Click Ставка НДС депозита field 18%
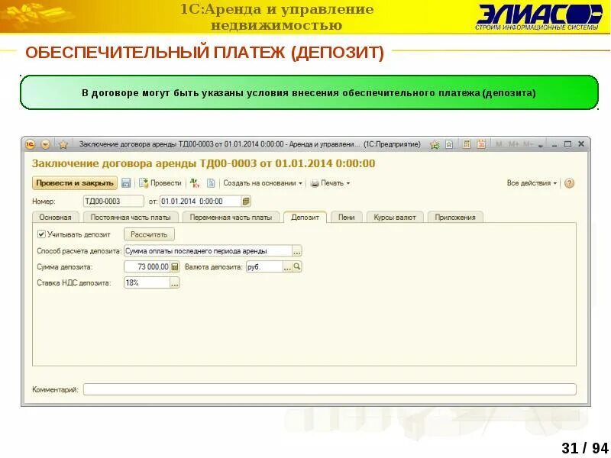The width and height of the screenshot is (611, 458). tap(147, 282)
